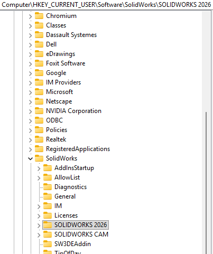This screenshot has height=254, width=213.
Task: Select the SOLIDWORKS 2026 key label
Action: click(x=80, y=225)
